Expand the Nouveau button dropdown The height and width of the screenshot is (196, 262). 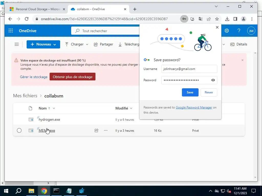click(x=55, y=44)
